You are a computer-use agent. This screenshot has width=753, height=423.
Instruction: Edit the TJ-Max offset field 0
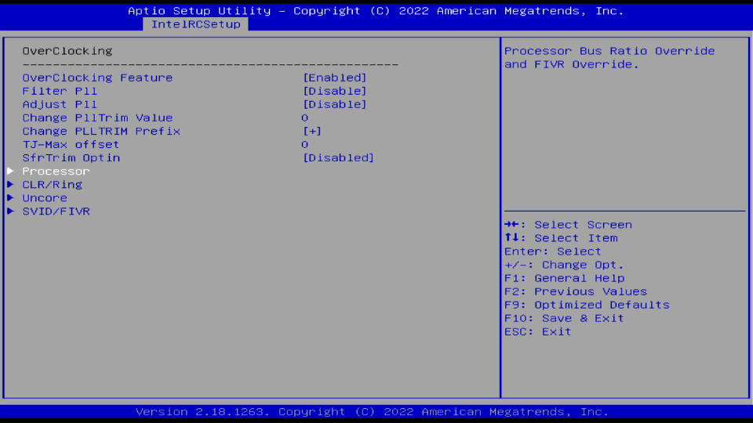tap(305, 145)
